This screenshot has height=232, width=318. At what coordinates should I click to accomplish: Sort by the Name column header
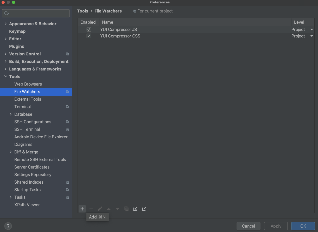(195, 22)
